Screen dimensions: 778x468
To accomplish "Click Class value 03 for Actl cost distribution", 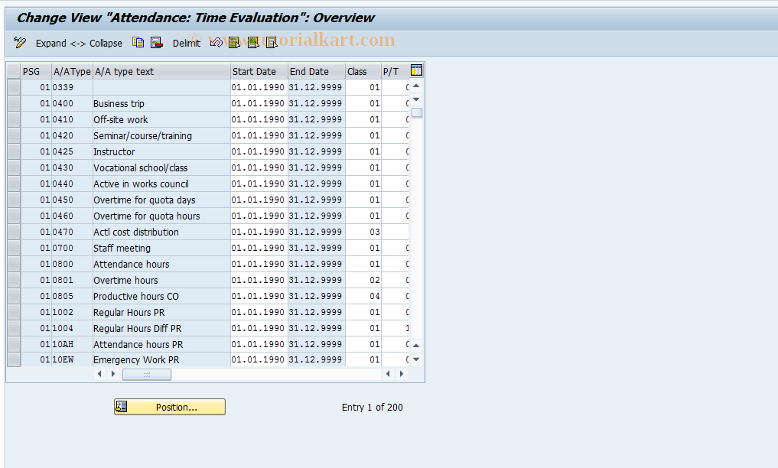I will (363, 232).
